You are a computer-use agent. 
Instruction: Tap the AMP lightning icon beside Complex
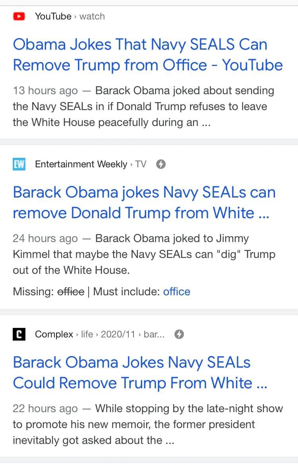pyautogui.click(x=179, y=334)
